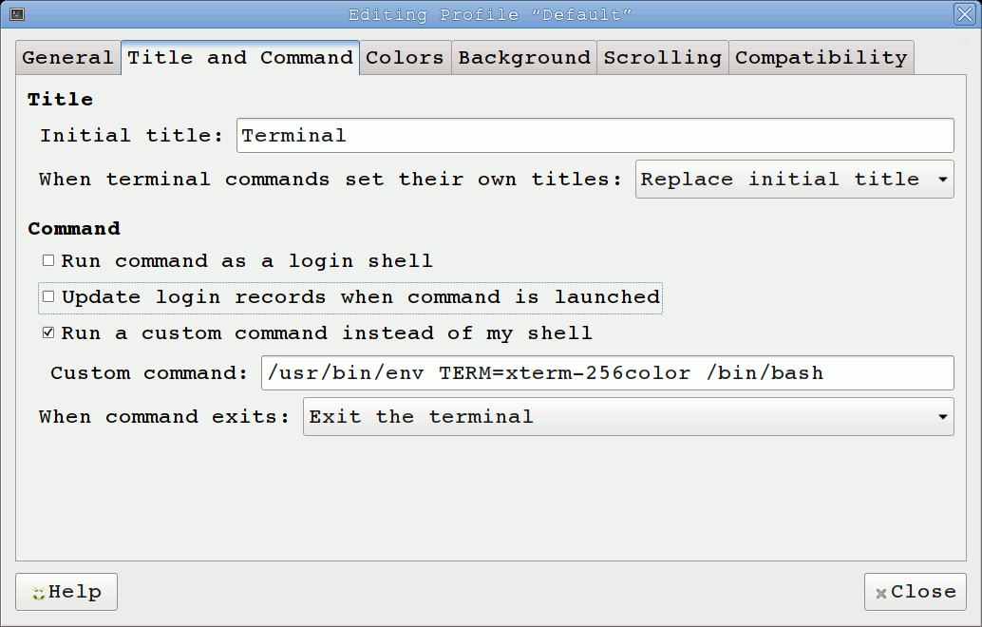
Task: Disable 'Run a custom command instead of my shell'
Action: 47,332
